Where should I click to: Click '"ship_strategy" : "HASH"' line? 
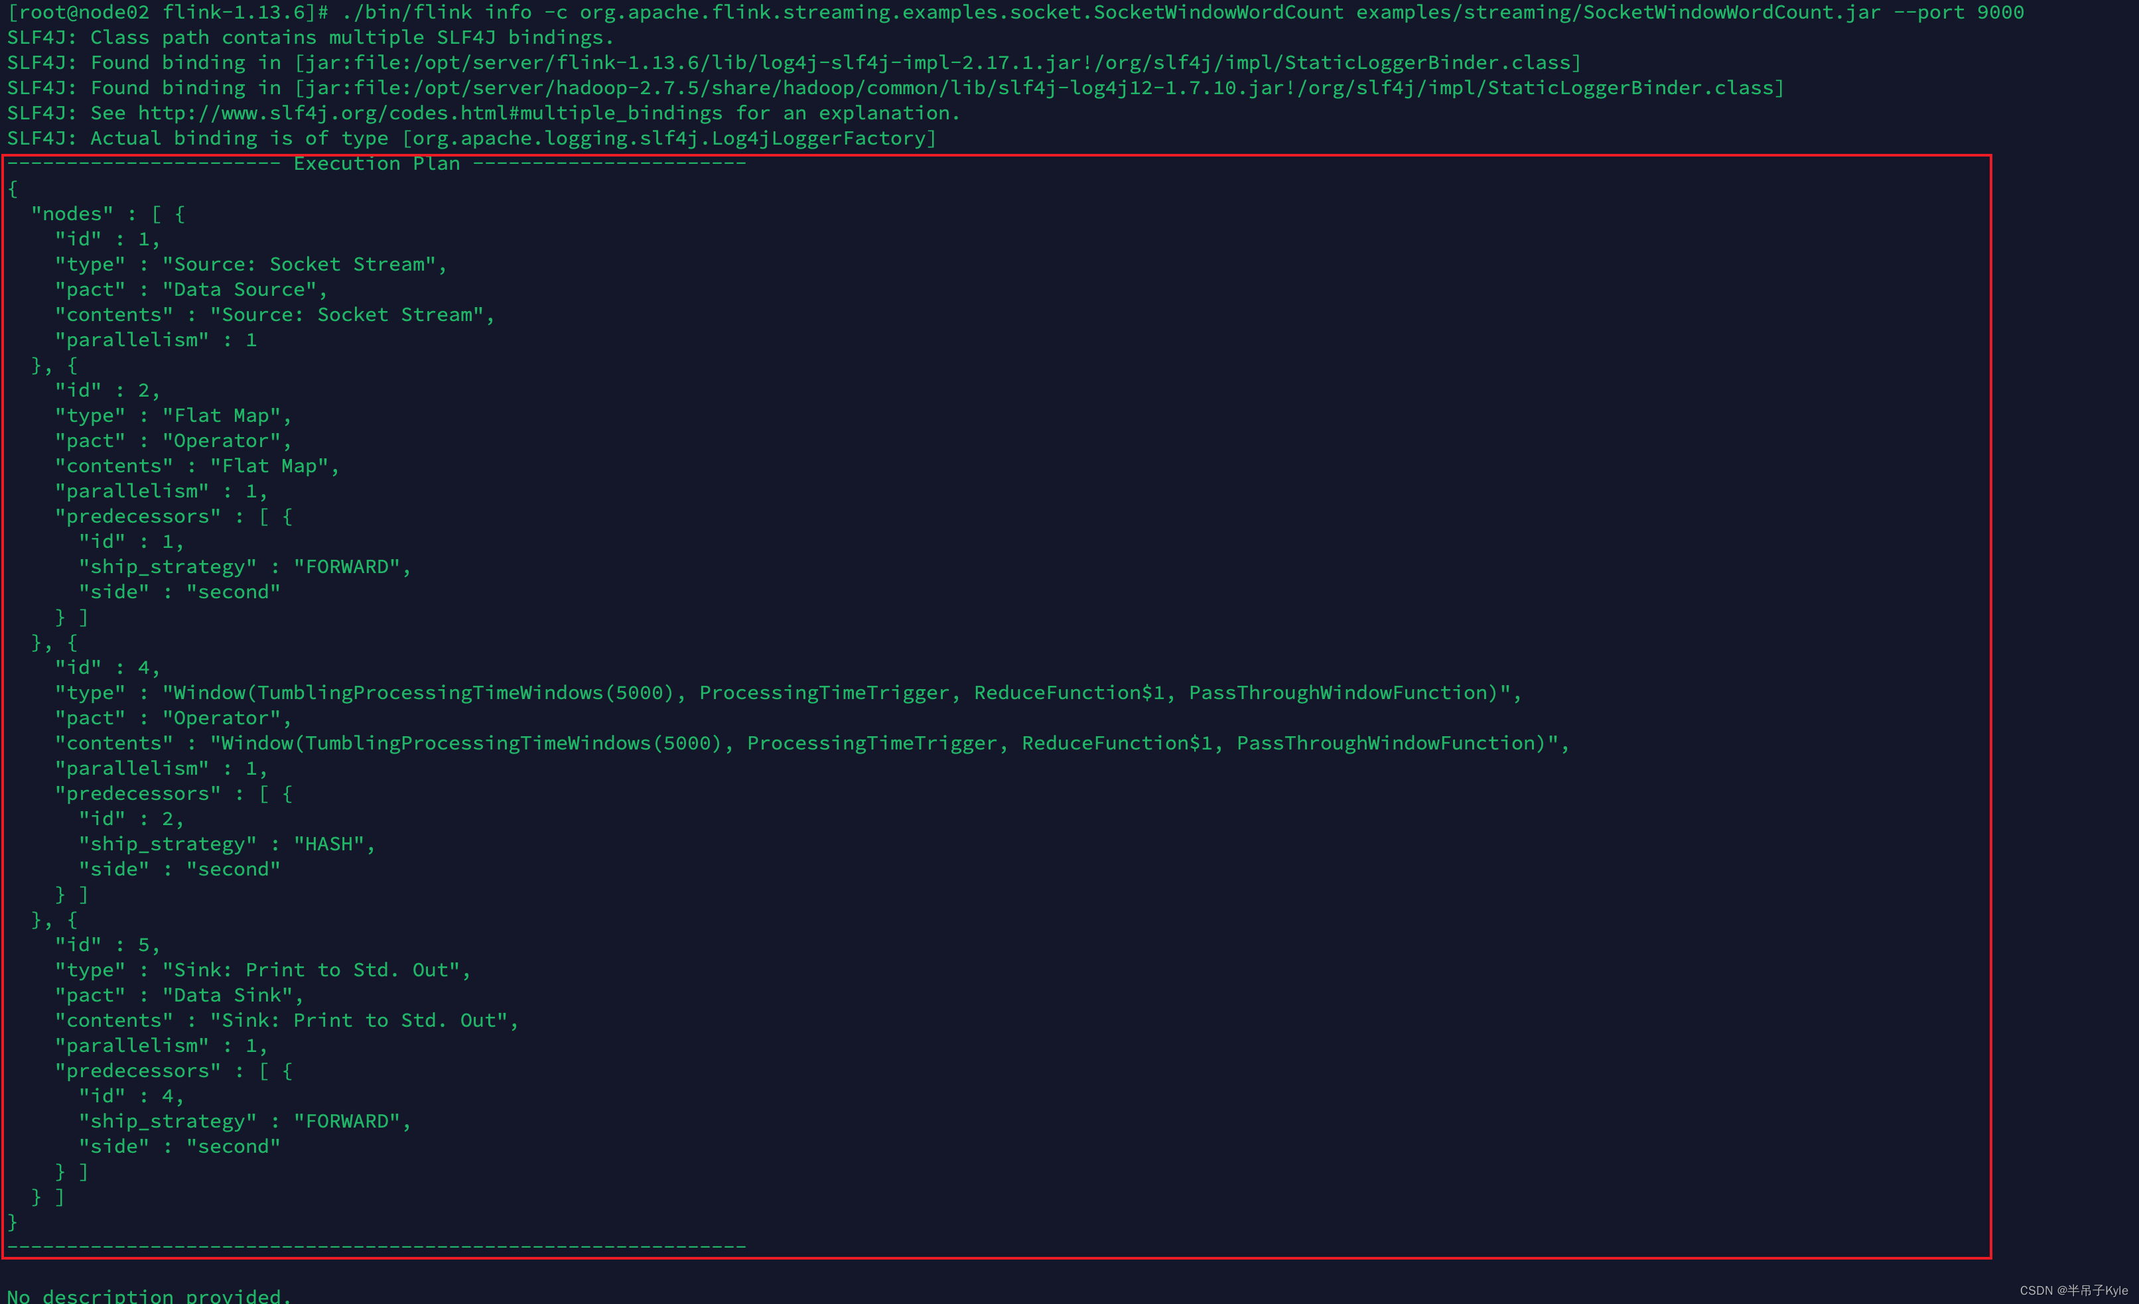(x=228, y=844)
